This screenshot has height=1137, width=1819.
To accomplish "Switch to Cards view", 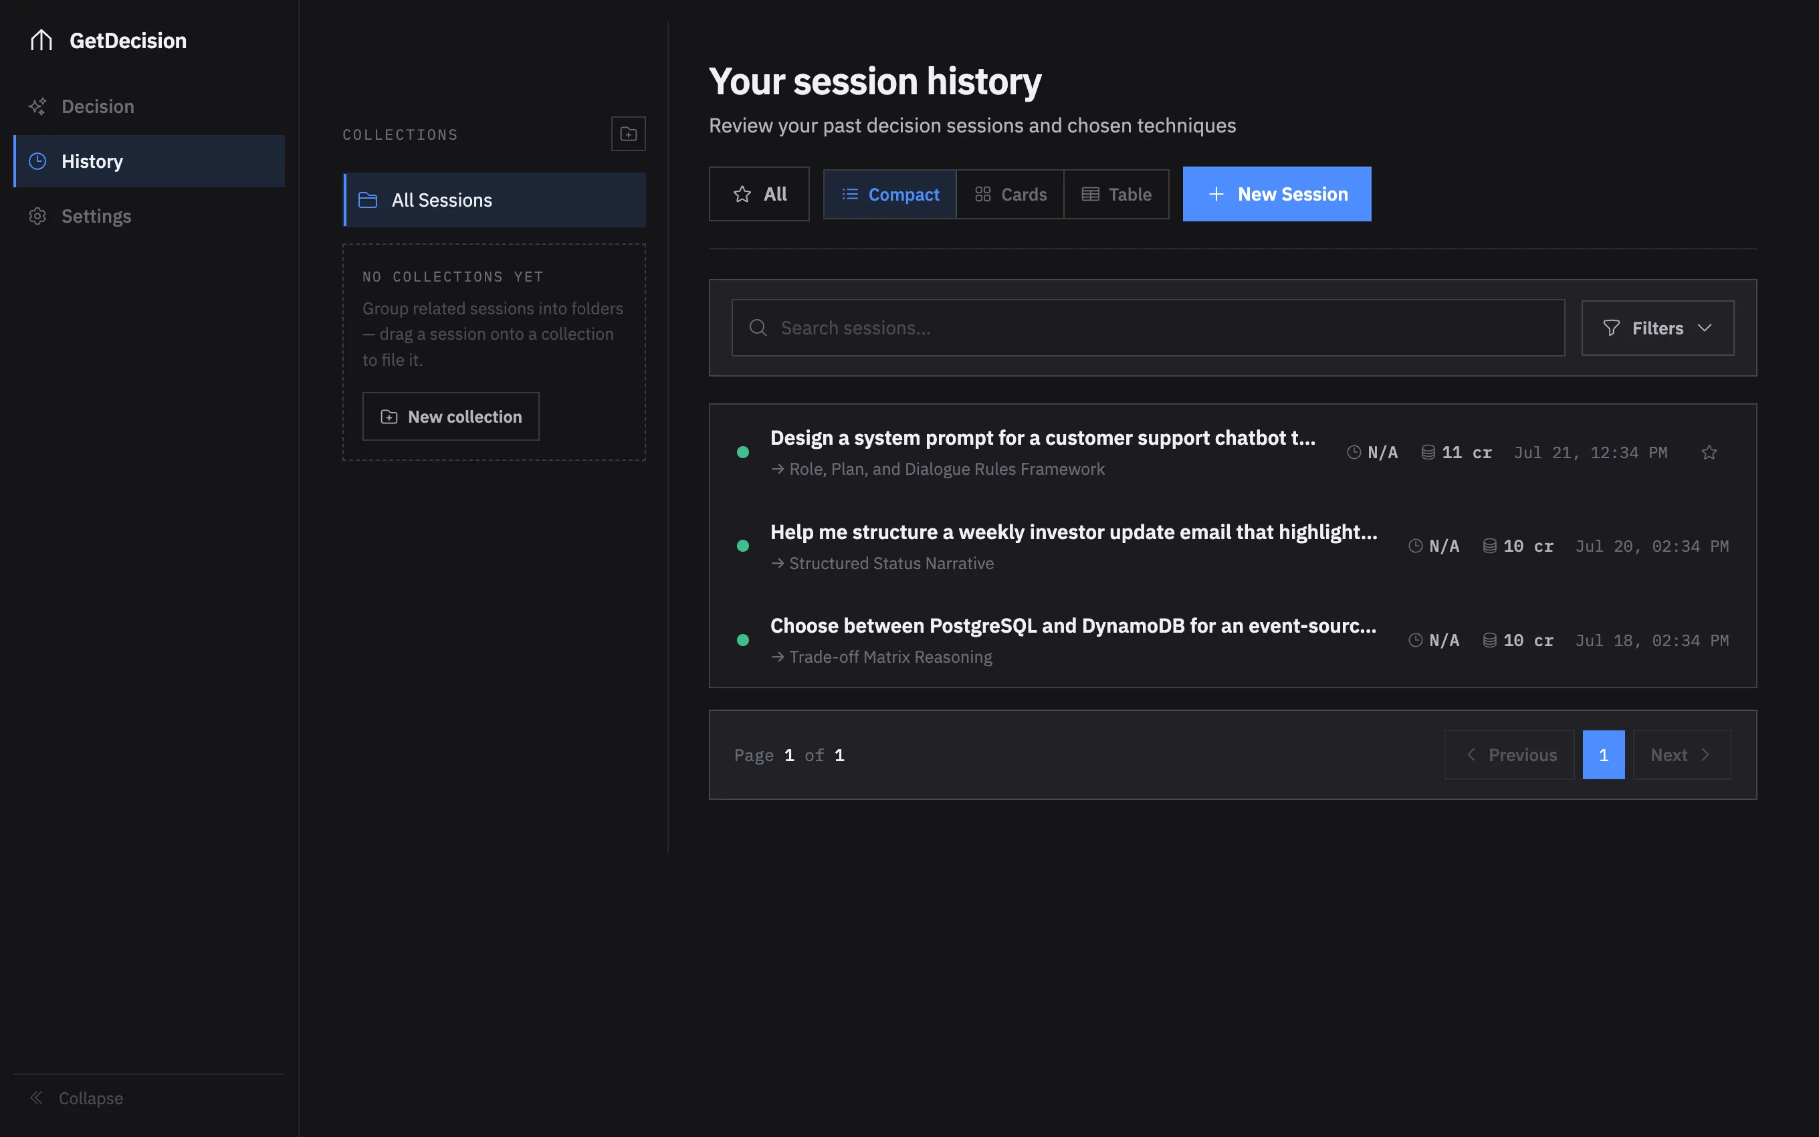I will point(1010,194).
